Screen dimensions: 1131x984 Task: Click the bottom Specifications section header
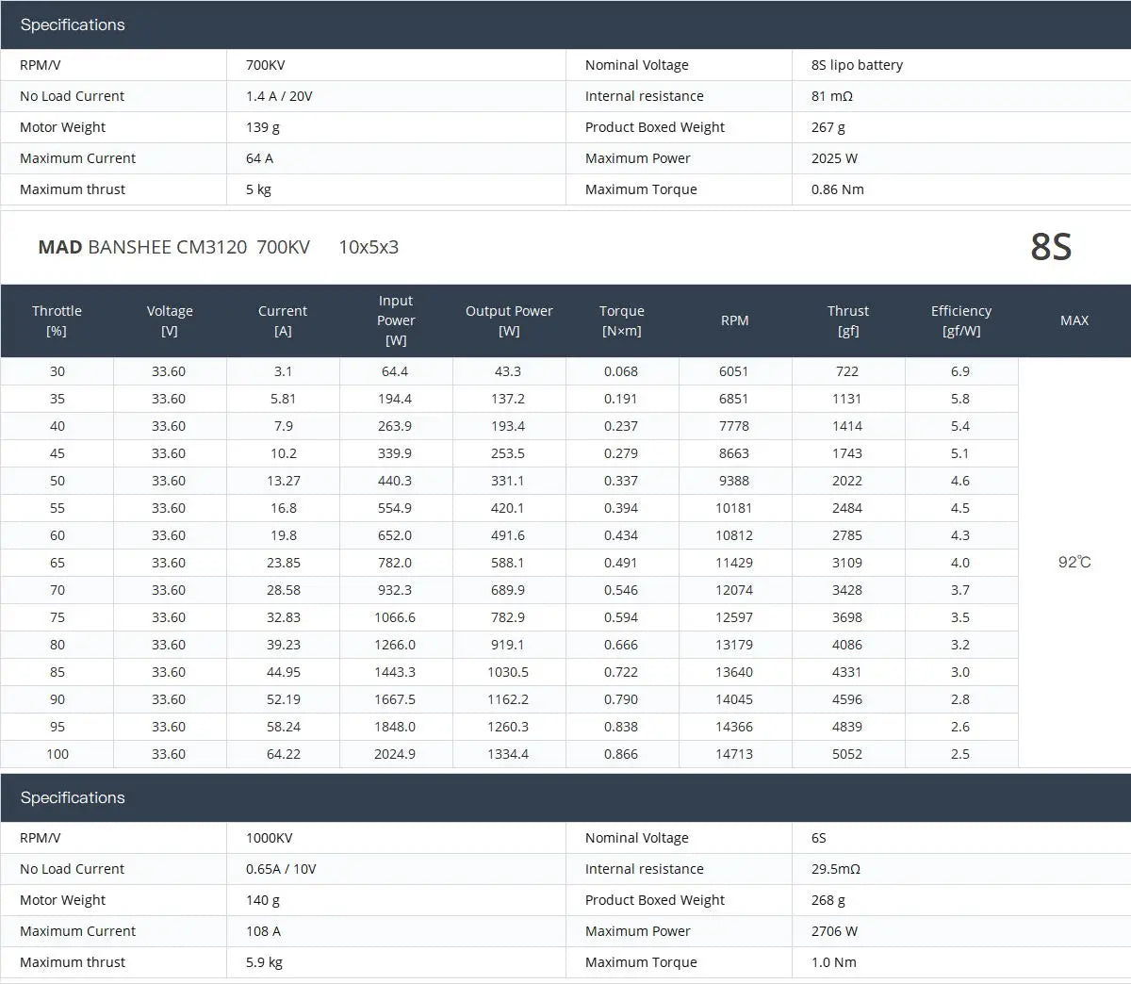coord(73,797)
